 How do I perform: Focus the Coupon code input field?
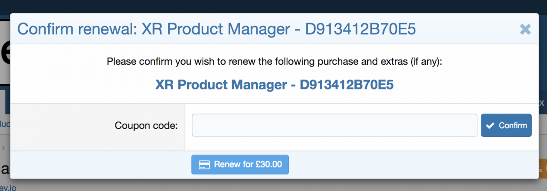334,125
